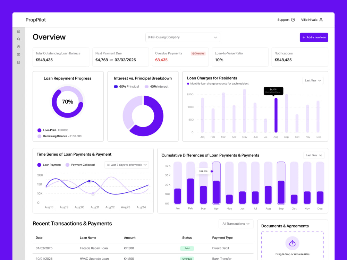
Task: Open the pie chart reports icon in the sidebar
Action: tap(19, 47)
